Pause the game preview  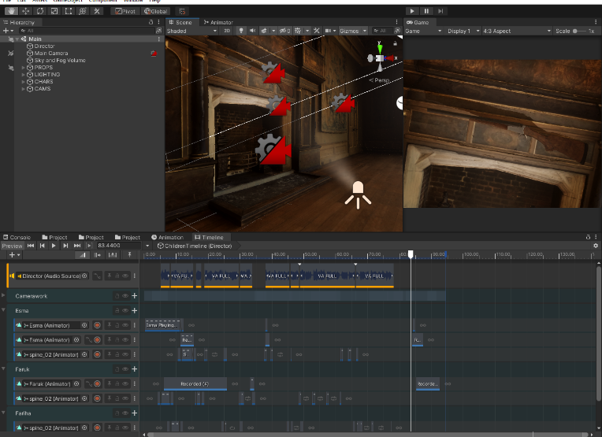[x=426, y=11]
